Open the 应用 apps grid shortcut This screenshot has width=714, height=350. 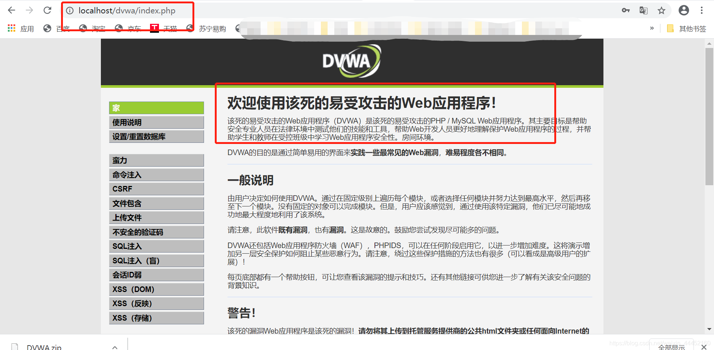[x=21, y=29]
